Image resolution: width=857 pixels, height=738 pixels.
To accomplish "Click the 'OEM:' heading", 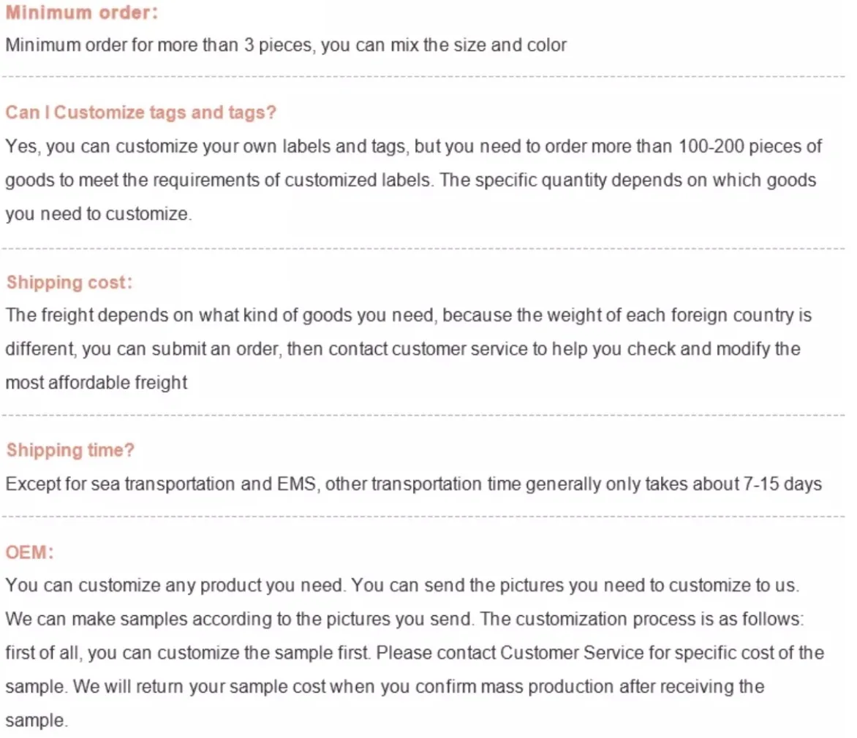I will 29,552.
